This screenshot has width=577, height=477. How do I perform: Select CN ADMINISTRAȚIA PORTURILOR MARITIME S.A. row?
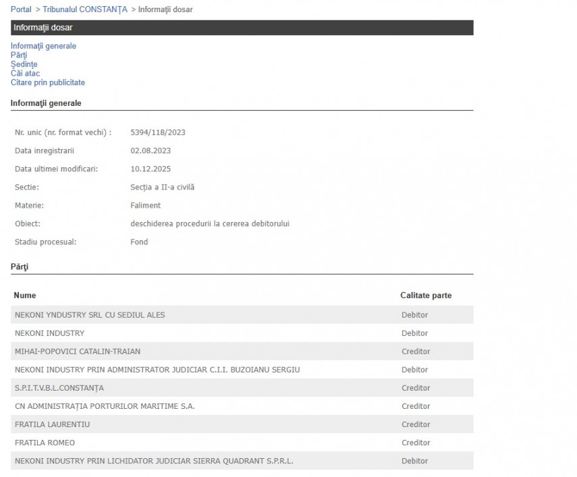tap(105, 406)
